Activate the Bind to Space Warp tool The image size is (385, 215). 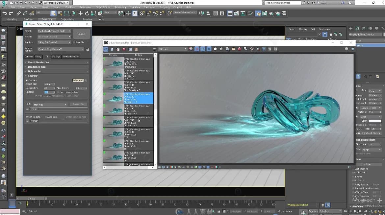pyautogui.click(x=31, y=13)
